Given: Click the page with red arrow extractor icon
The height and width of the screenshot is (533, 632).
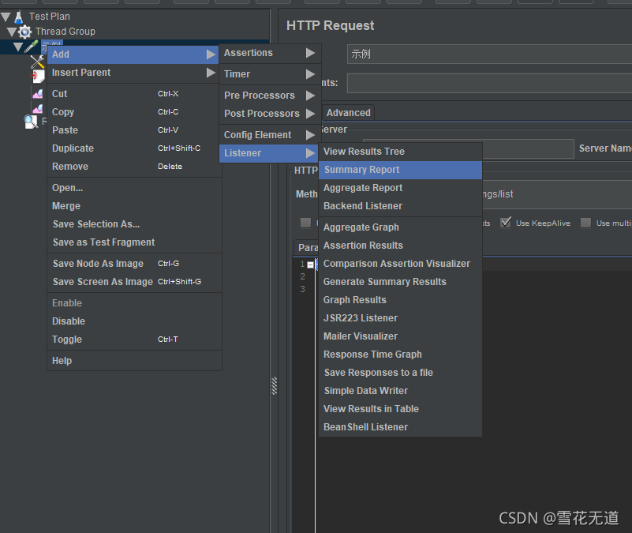Looking at the screenshot, I should click(x=38, y=76).
